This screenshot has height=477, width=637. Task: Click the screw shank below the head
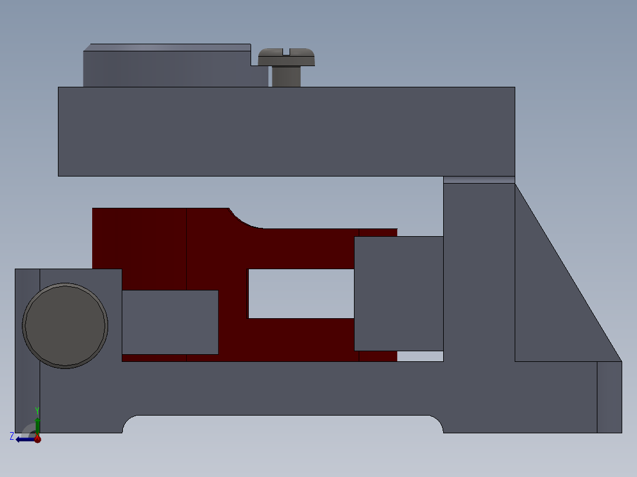tap(285, 77)
